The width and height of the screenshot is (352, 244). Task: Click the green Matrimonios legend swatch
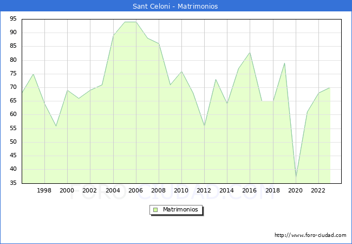pos(155,209)
